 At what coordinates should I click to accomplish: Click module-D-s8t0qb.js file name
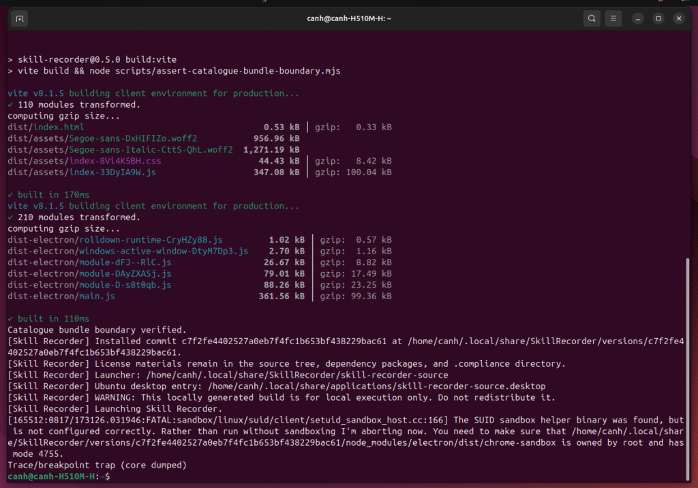(125, 285)
